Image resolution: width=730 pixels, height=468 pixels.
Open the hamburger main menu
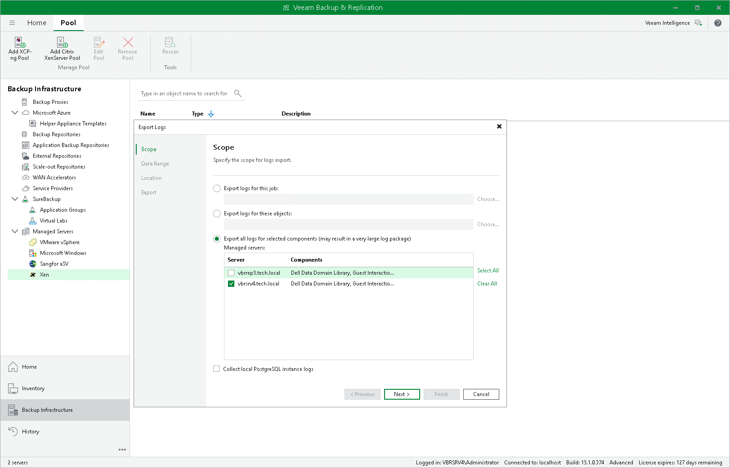point(12,23)
